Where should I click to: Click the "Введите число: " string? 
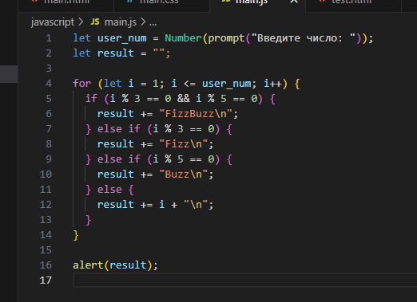click(x=304, y=38)
